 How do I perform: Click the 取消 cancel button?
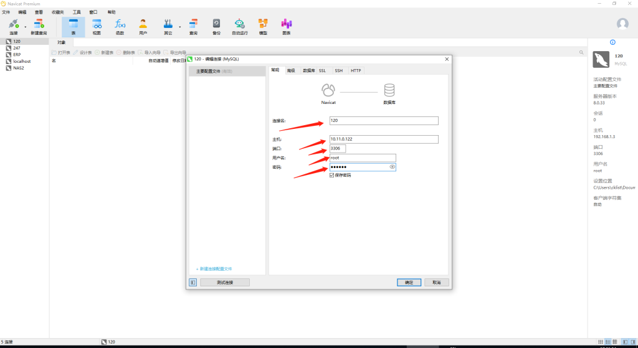click(437, 283)
